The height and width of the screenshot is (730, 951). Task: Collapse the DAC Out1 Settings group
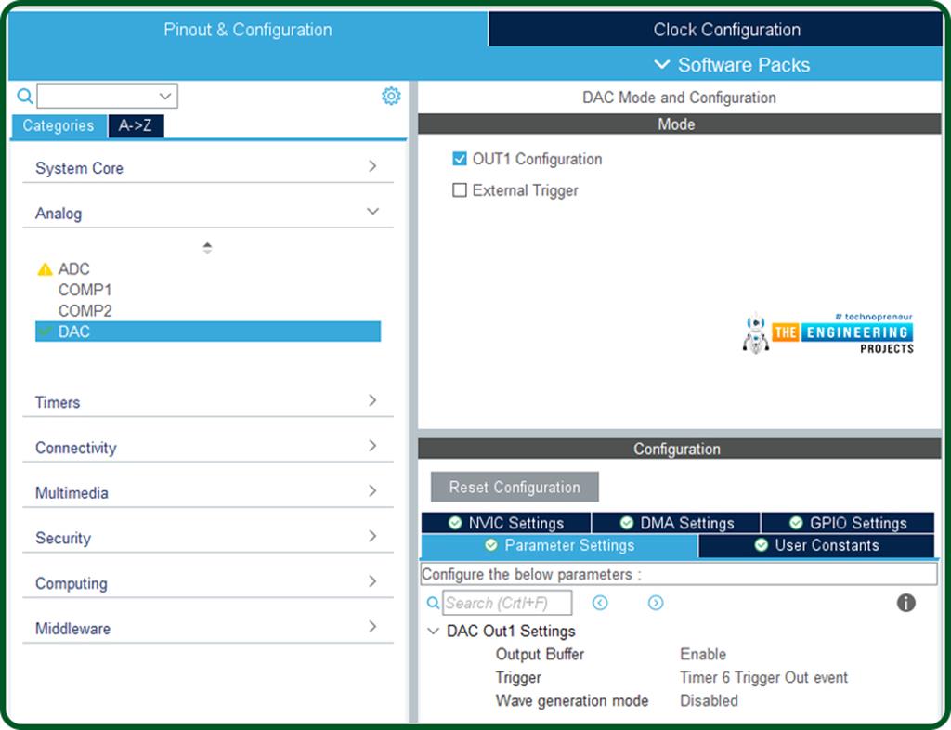click(x=433, y=632)
